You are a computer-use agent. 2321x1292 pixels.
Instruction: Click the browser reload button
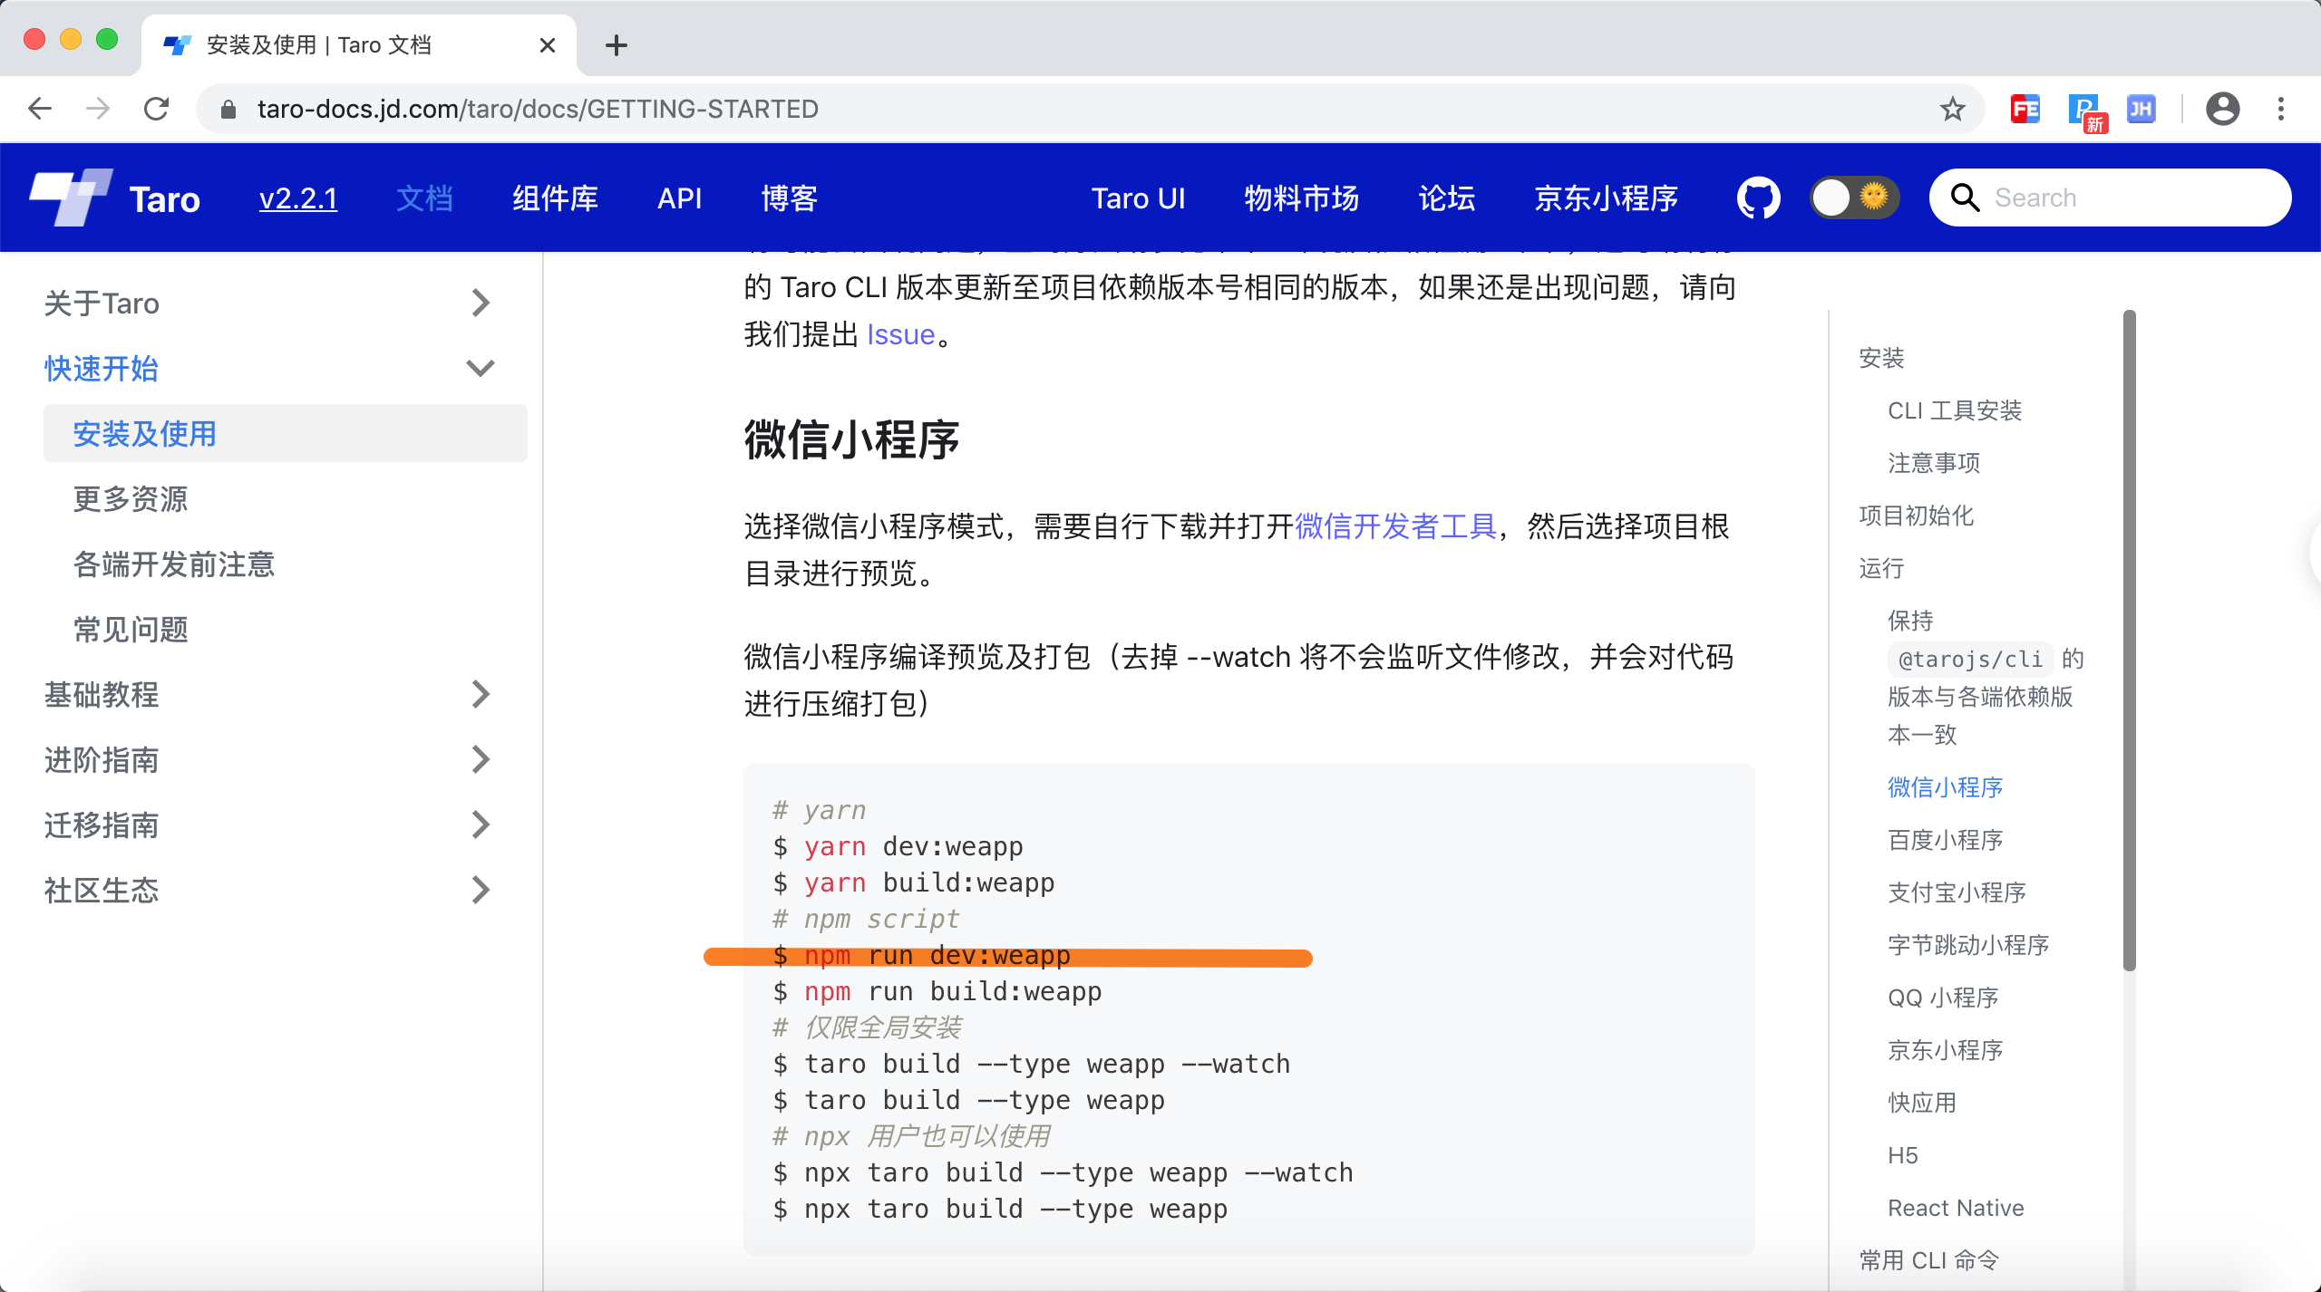coord(157,109)
